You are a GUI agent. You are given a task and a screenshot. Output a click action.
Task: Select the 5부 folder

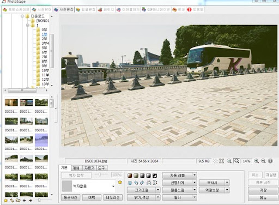[44, 48]
